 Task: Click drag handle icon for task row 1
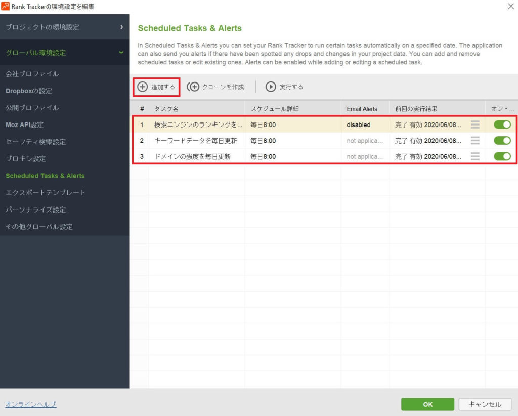pyautogui.click(x=475, y=124)
